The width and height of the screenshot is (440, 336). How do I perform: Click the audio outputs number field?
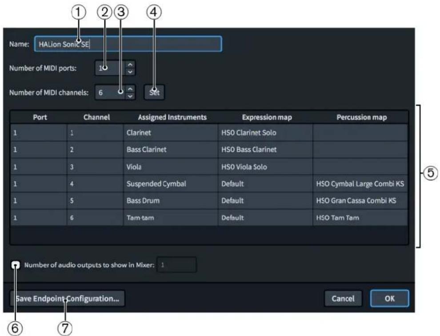tap(176, 264)
